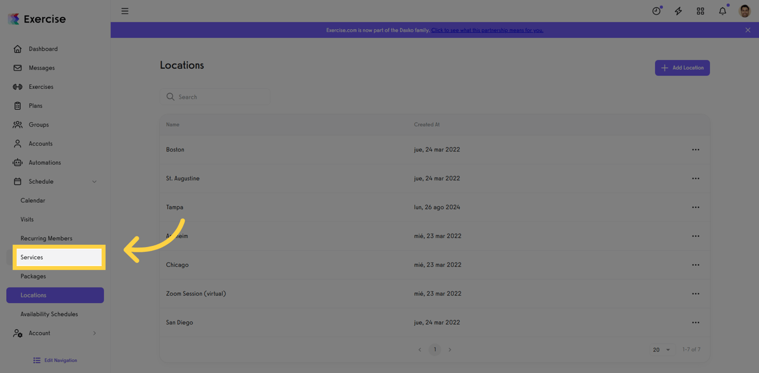Open the user profile avatar
The image size is (759, 373).
pyautogui.click(x=745, y=11)
